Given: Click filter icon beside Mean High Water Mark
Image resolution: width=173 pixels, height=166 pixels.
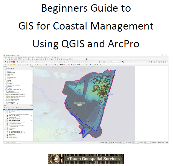Looking at the screenshot, I should [x=32, y=120].
